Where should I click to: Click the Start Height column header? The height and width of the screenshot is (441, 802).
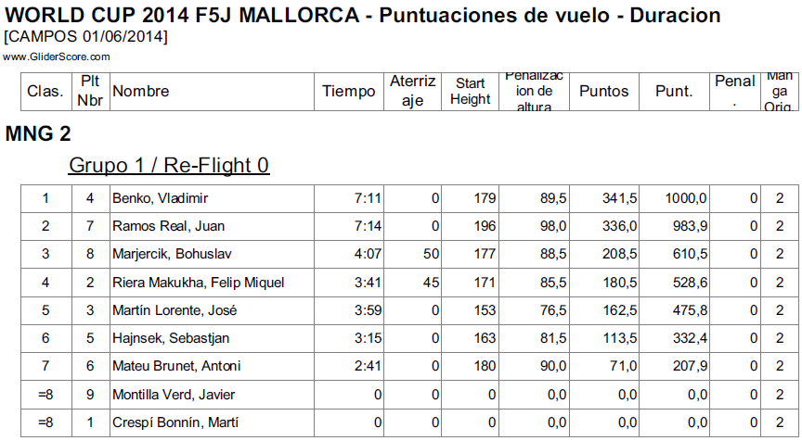click(471, 91)
